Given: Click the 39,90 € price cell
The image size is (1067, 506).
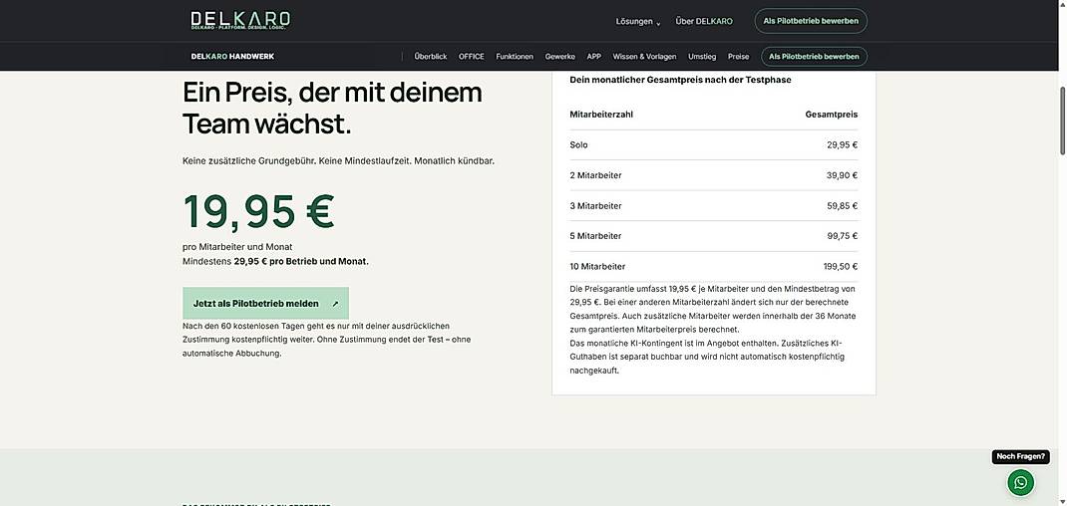Looking at the screenshot, I should 842,175.
